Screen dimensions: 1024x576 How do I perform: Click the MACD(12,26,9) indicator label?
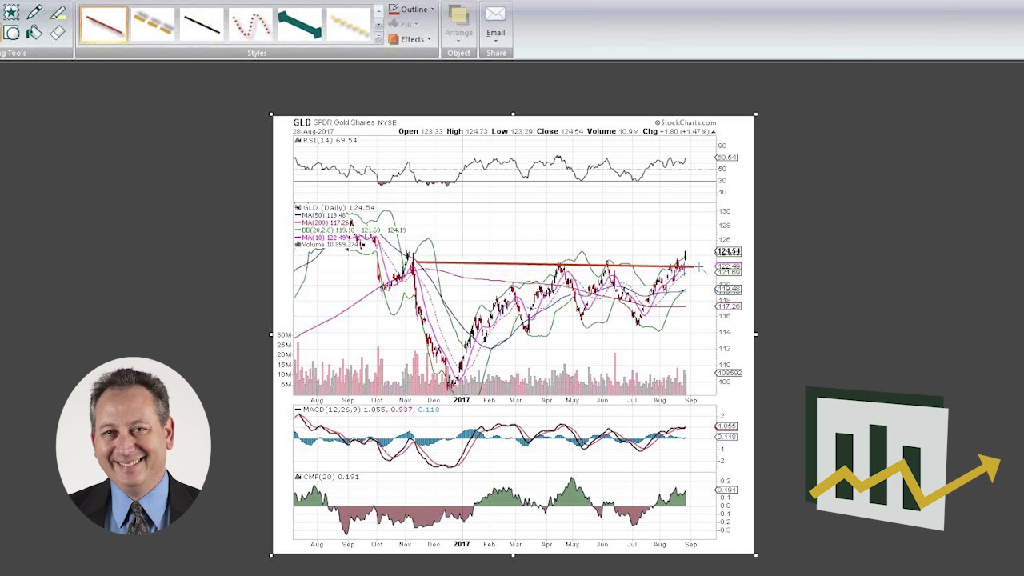point(332,410)
